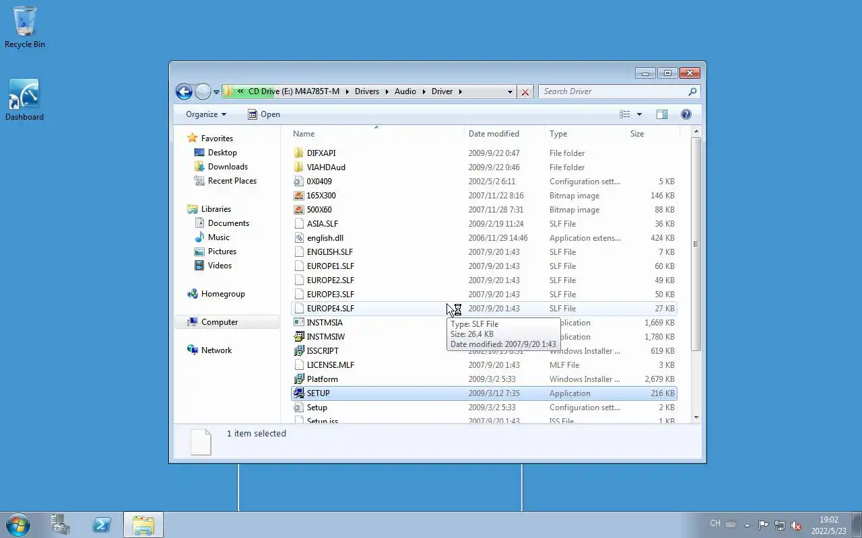The height and width of the screenshot is (538, 862).
Task: Select the Platform installer icon
Action: click(x=299, y=379)
